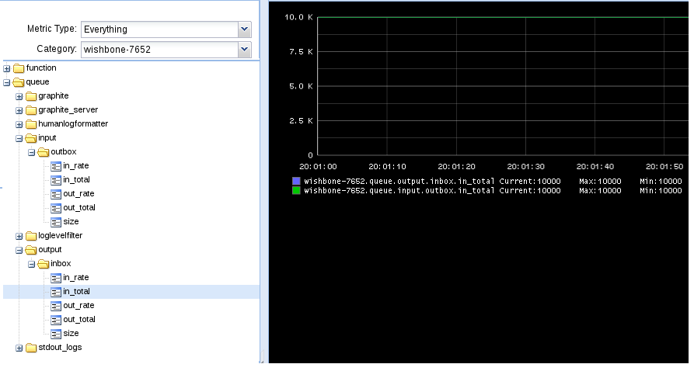Click the in_rate metric icon under inbox

pyautogui.click(x=56, y=278)
